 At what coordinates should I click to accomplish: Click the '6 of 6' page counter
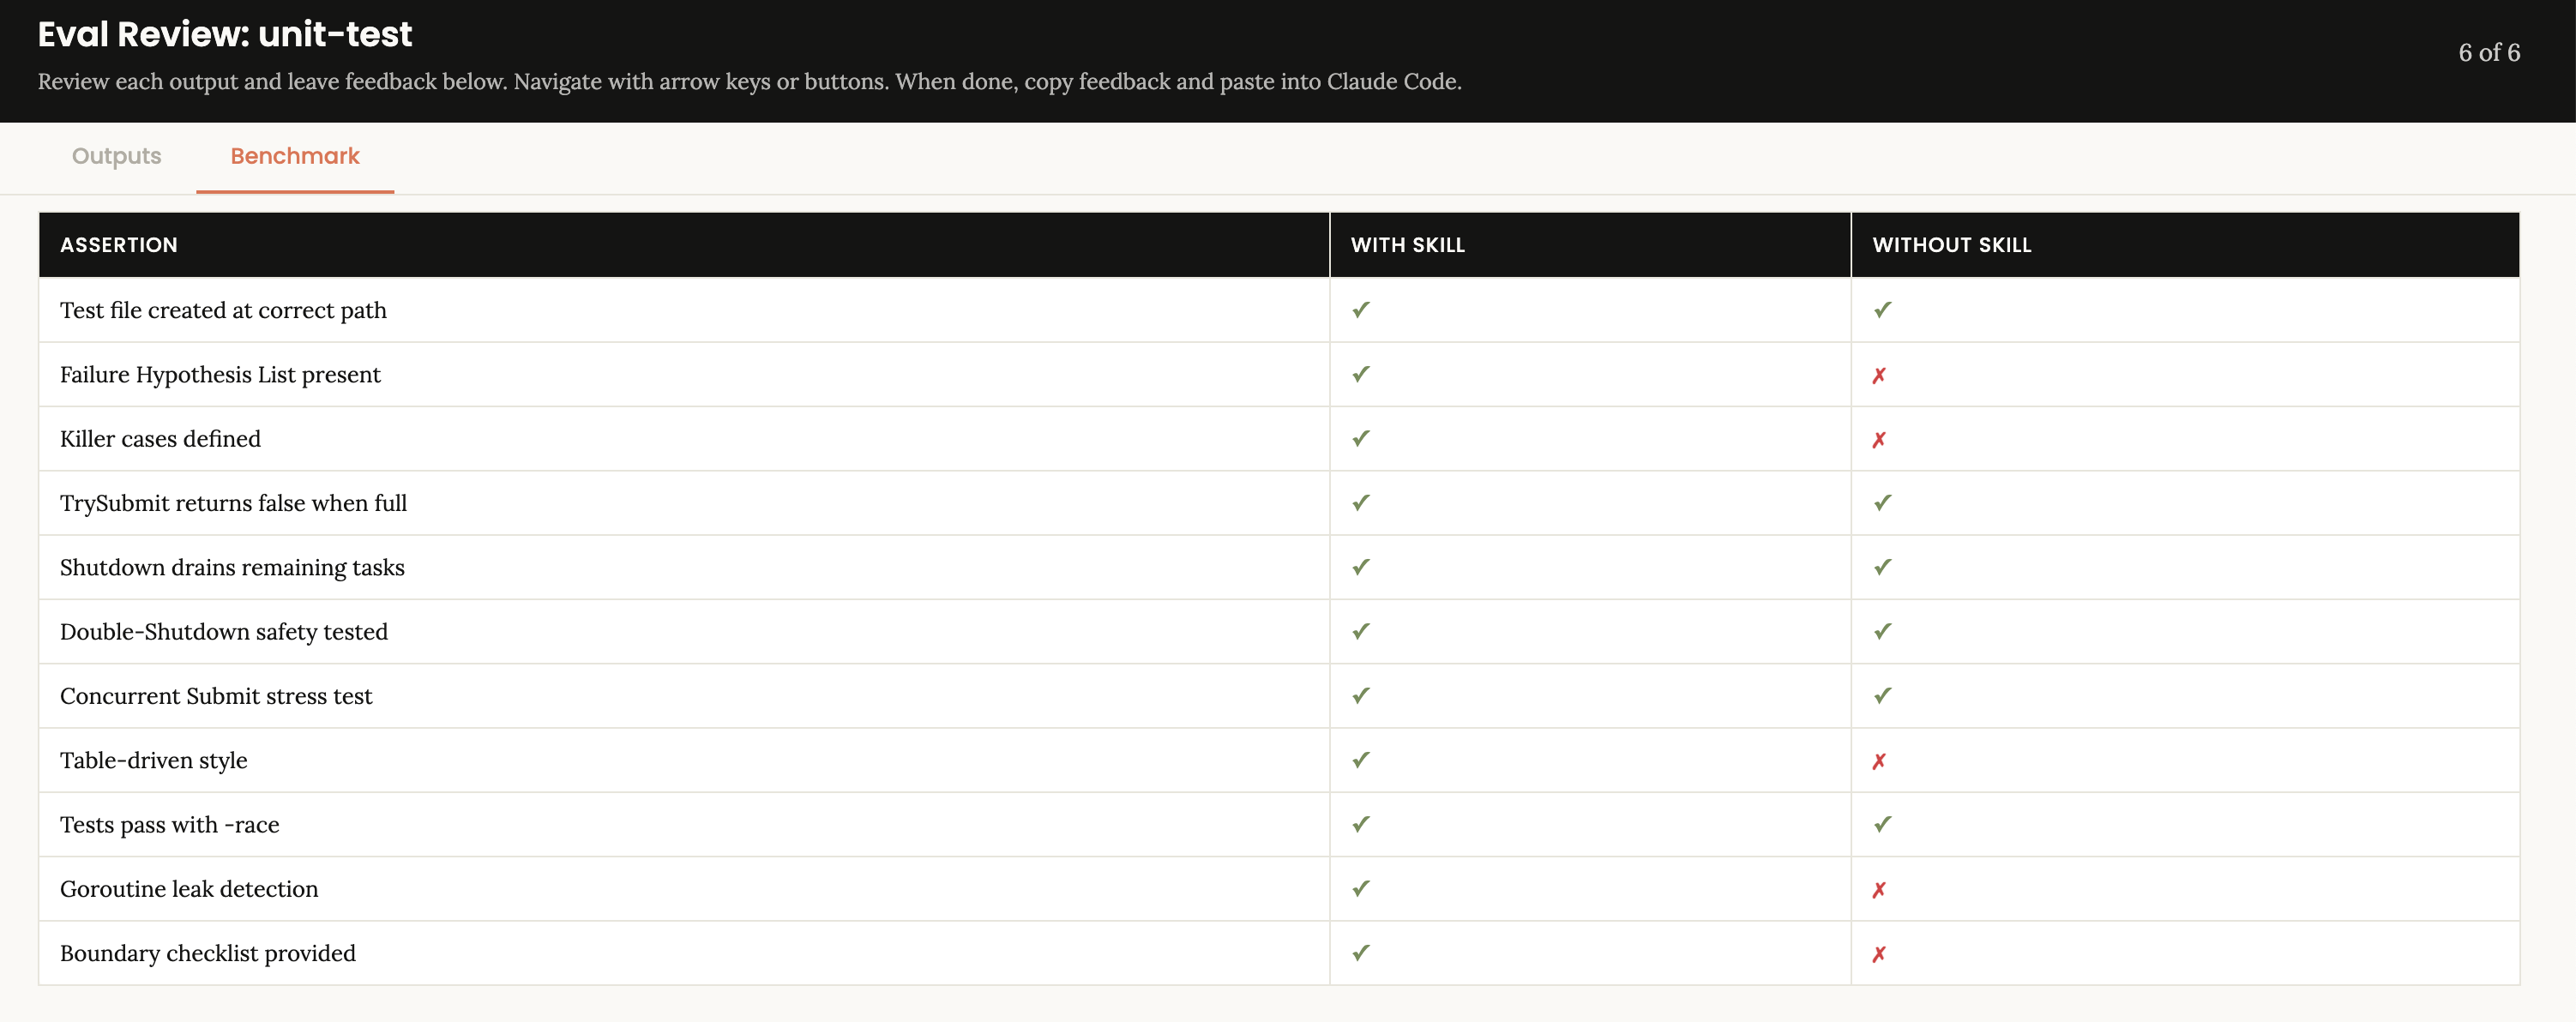click(x=2488, y=53)
